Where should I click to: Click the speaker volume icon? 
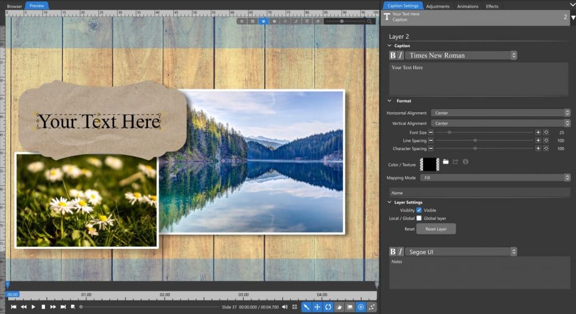285,307
